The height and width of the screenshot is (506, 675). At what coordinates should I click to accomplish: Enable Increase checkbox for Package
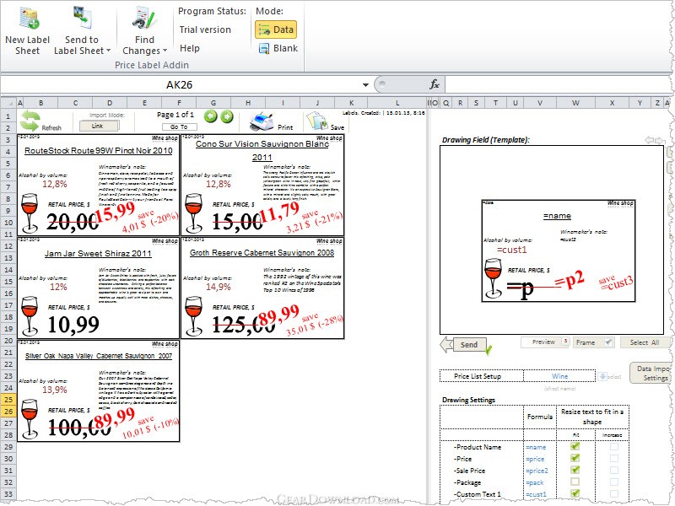coord(614,482)
